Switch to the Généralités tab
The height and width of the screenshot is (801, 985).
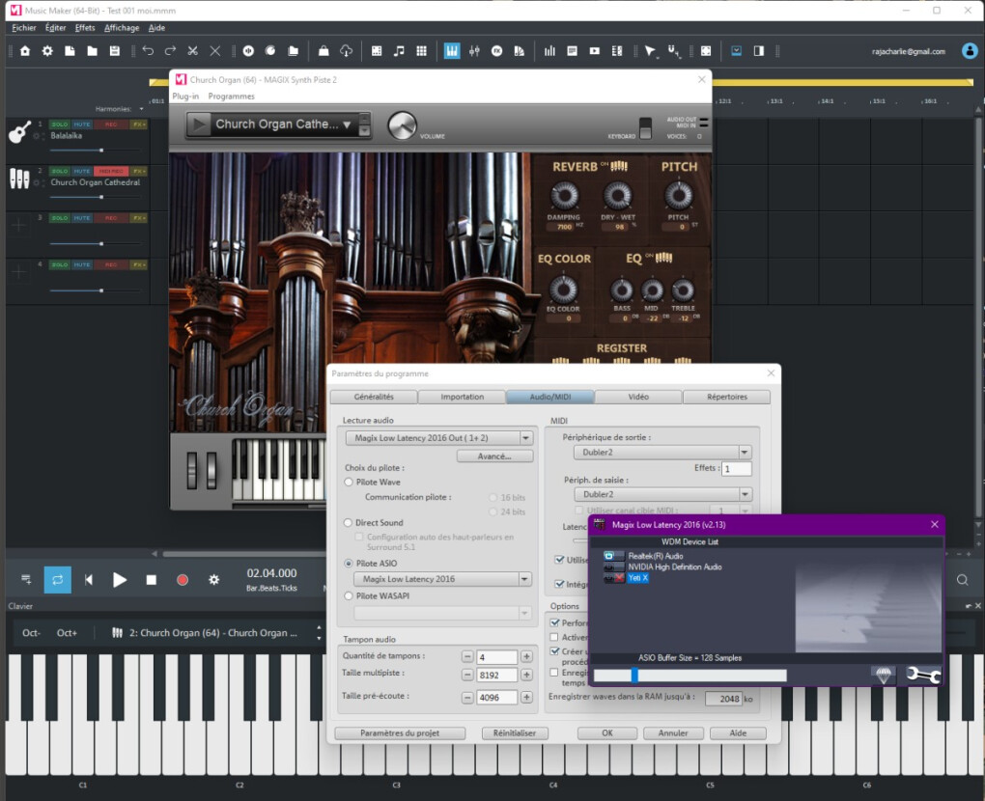point(373,397)
